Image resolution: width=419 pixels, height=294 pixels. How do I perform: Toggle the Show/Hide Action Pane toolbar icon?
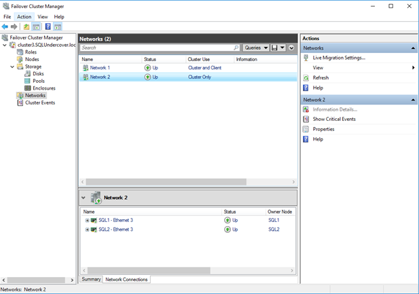[x=58, y=26]
